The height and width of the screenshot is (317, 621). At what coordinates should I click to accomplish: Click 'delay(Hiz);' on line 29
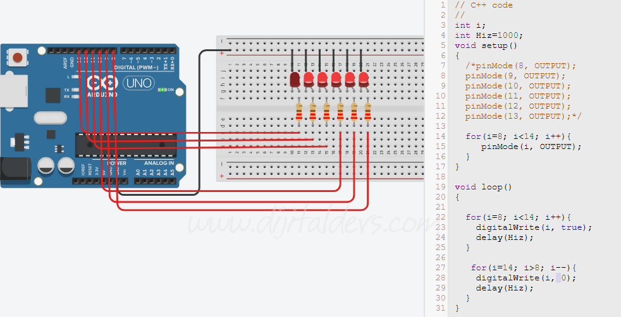(505, 288)
